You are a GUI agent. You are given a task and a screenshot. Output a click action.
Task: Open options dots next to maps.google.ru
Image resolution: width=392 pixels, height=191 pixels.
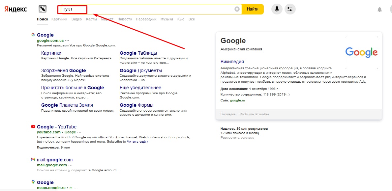point(76,188)
